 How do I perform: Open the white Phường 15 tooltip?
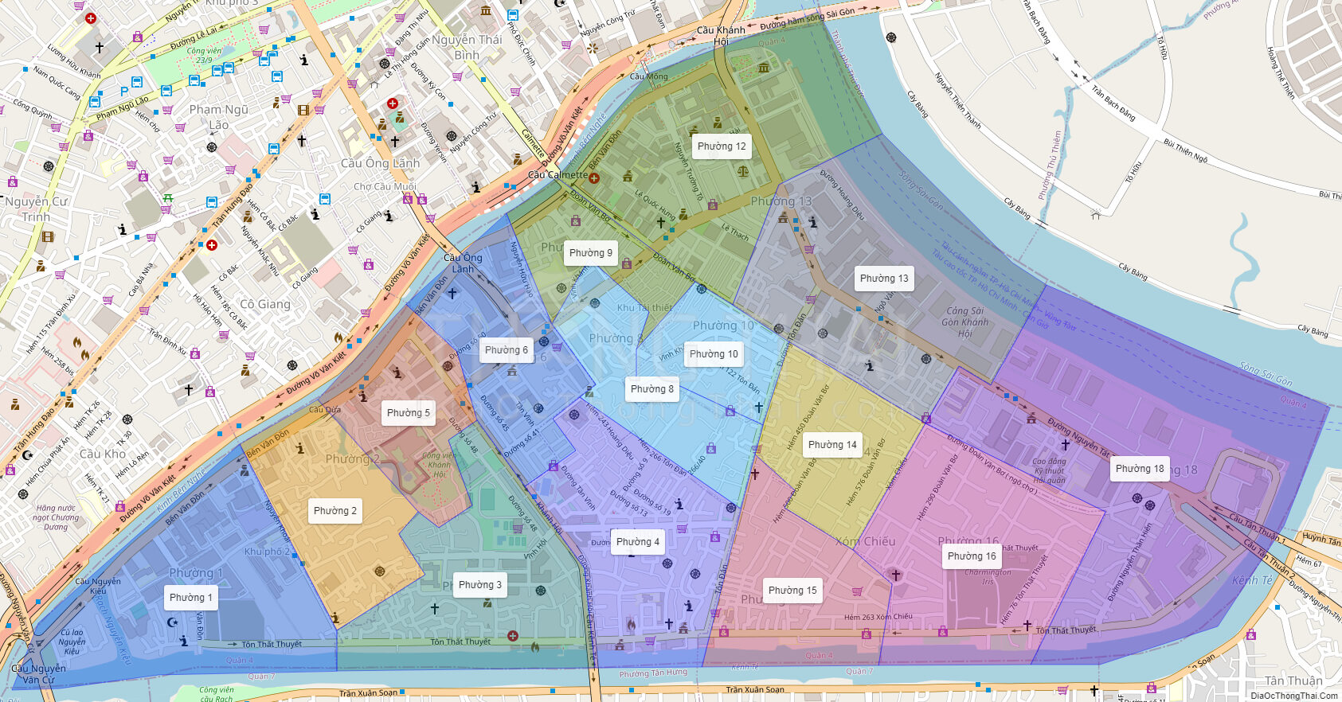click(792, 591)
